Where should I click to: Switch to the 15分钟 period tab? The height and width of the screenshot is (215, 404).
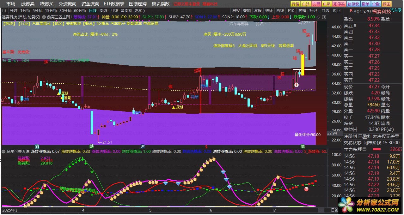pyautogui.click(x=51, y=10)
